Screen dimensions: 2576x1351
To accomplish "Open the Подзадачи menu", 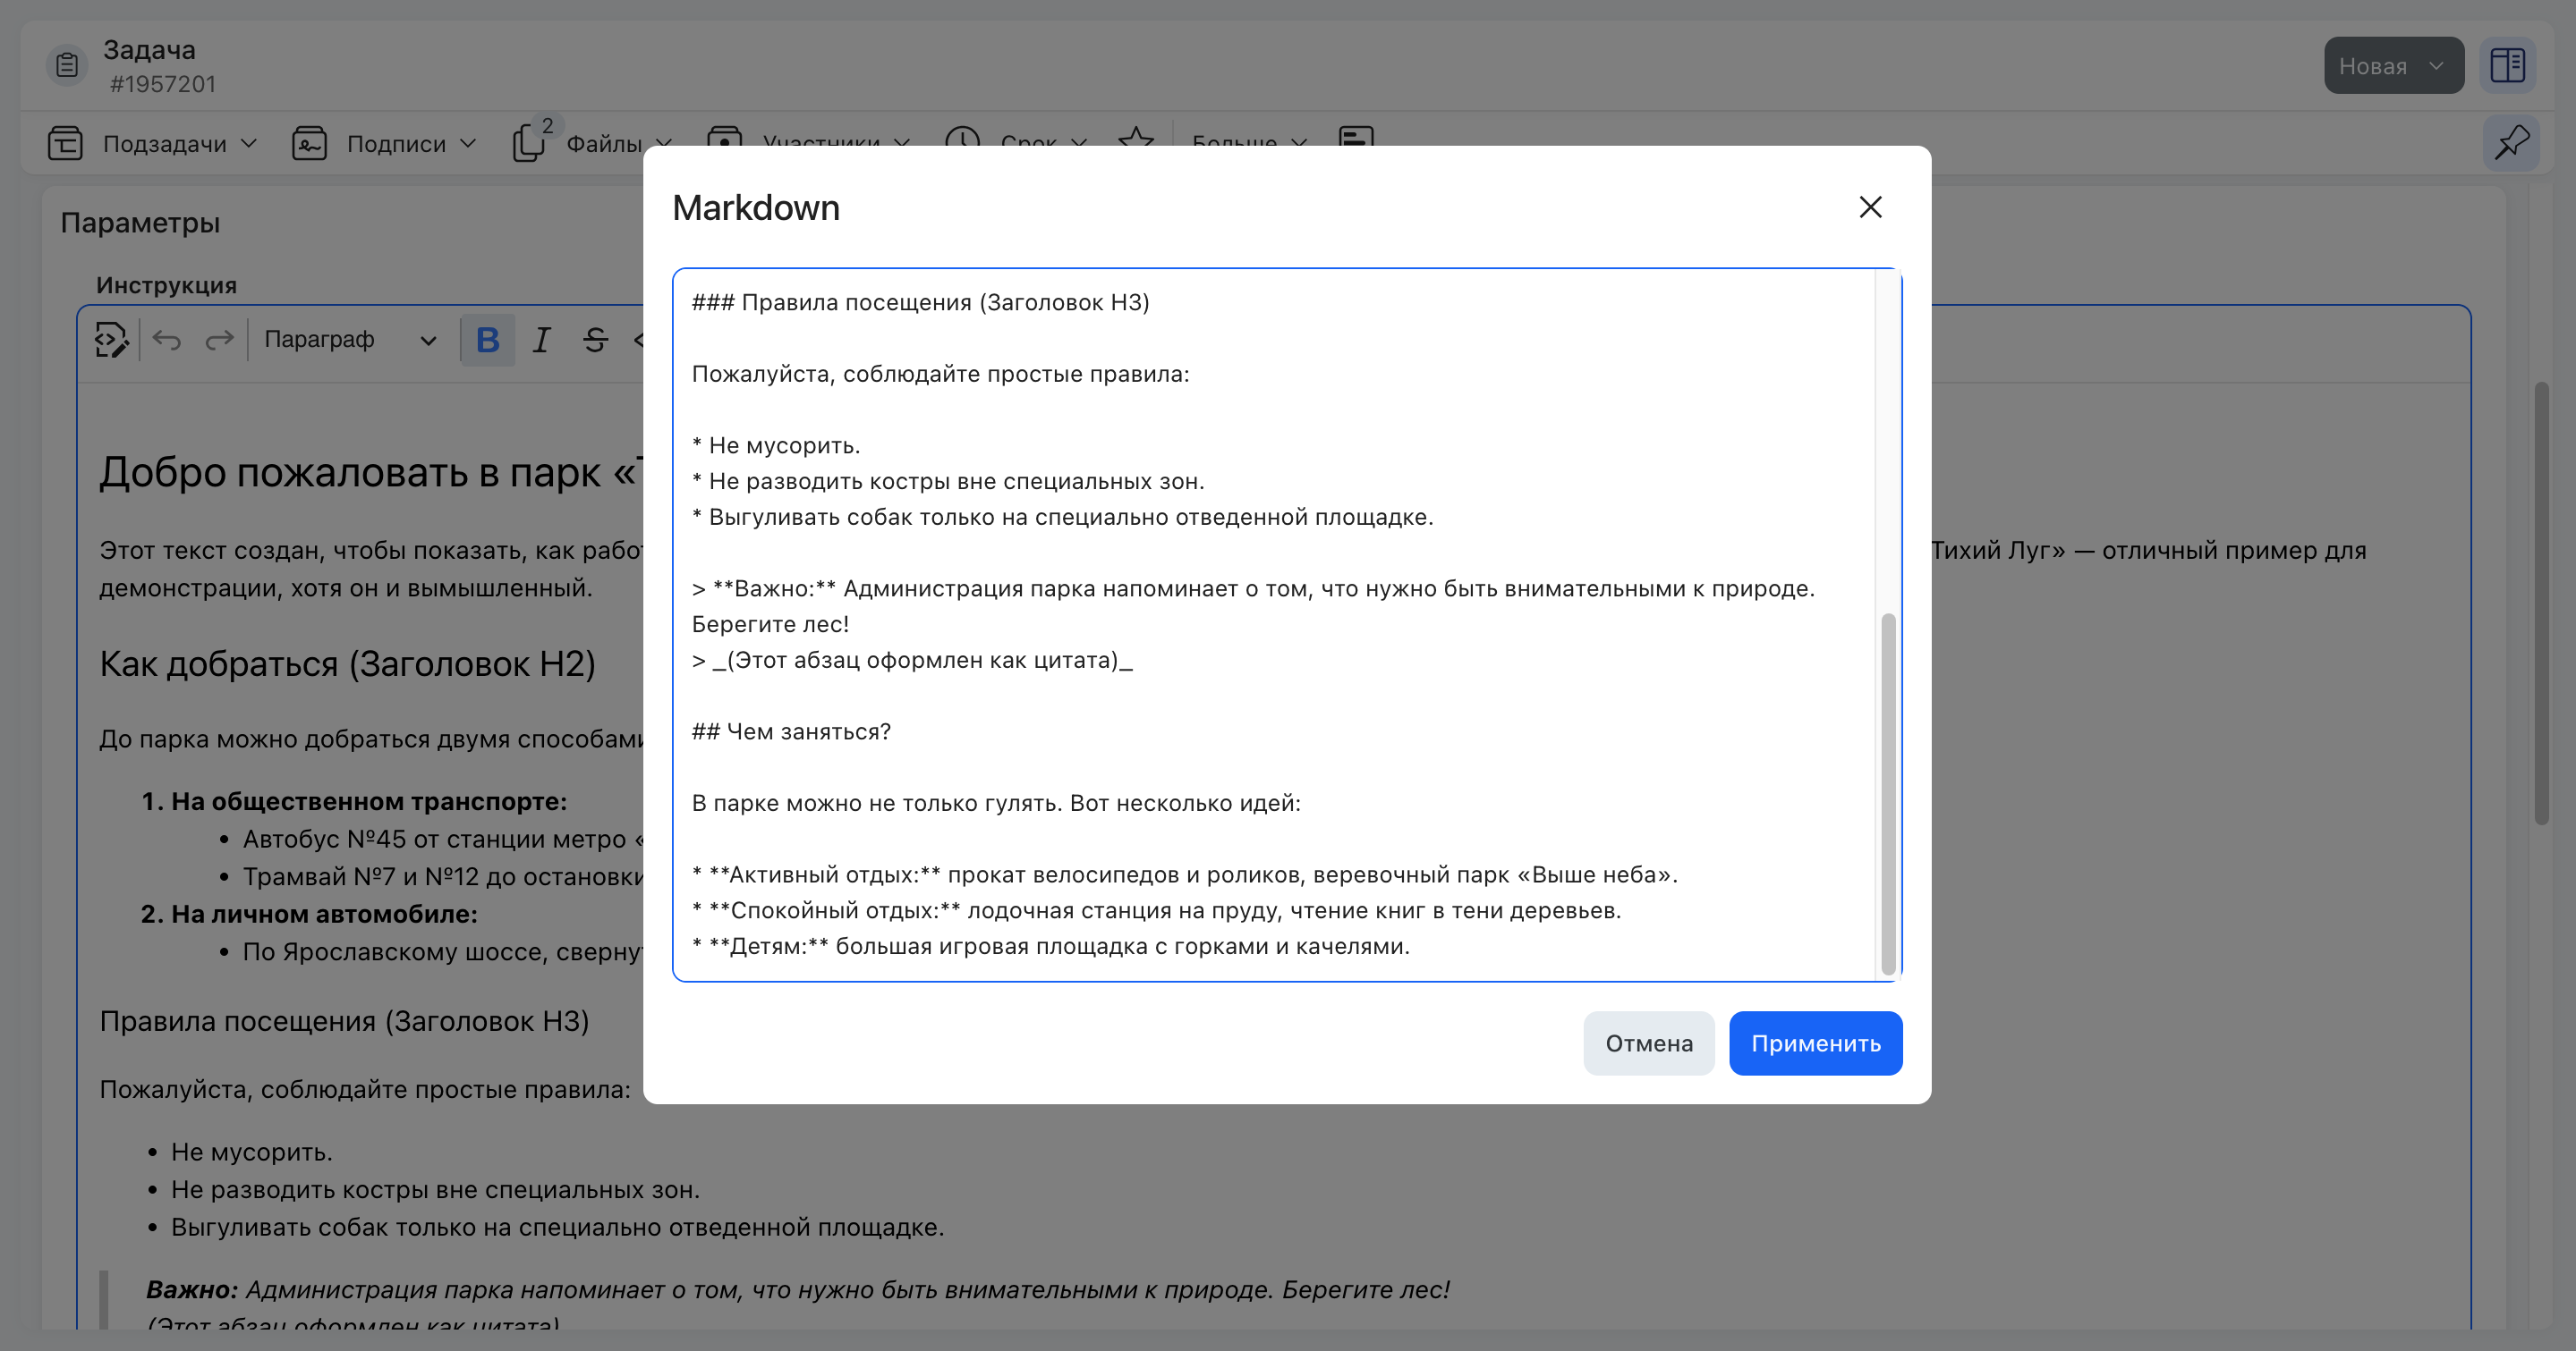I will click(x=181, y=144).
